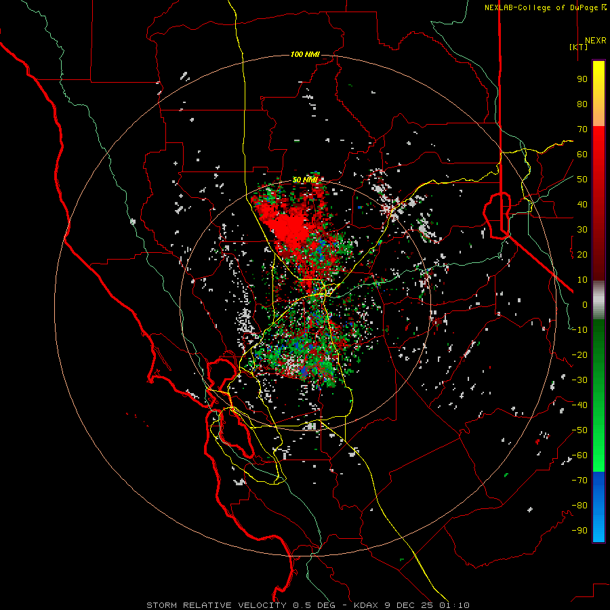Select the positive 10 knot scale label
610x610 pixels.
[x=582, y=280]
